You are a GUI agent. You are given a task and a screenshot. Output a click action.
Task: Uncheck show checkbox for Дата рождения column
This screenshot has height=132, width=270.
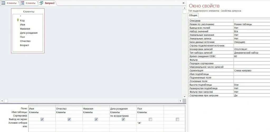point(123,119)
